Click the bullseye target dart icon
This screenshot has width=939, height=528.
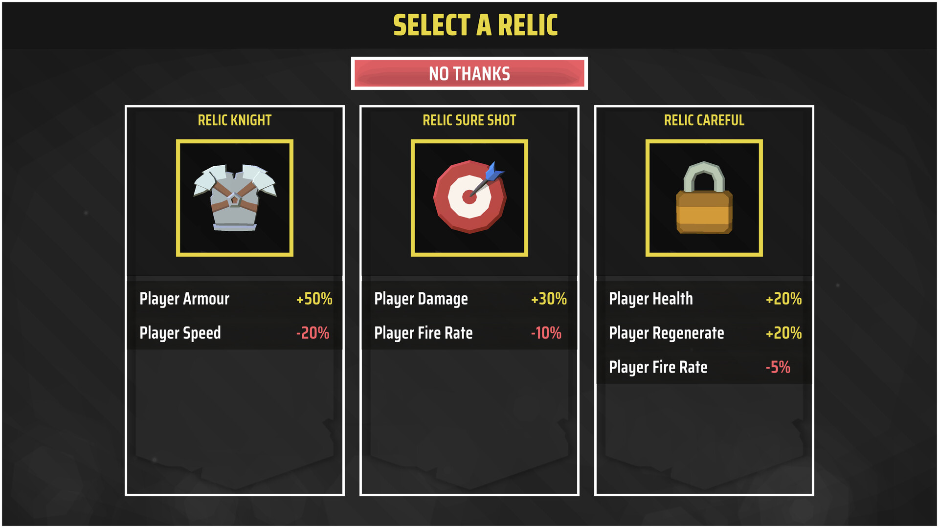tap(469, 198)
